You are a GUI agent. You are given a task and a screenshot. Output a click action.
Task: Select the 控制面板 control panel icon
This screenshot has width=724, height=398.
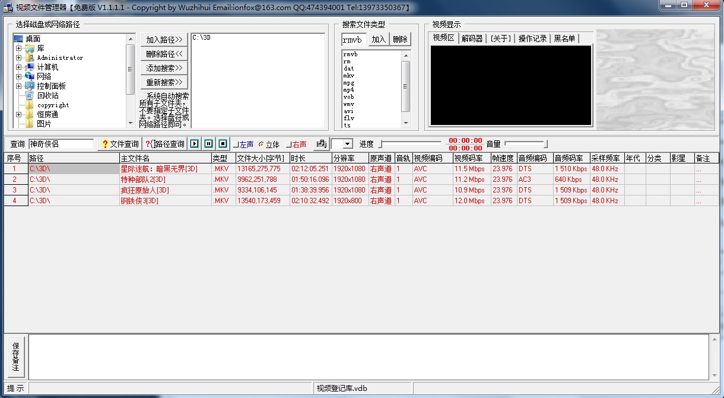(30, 86)
